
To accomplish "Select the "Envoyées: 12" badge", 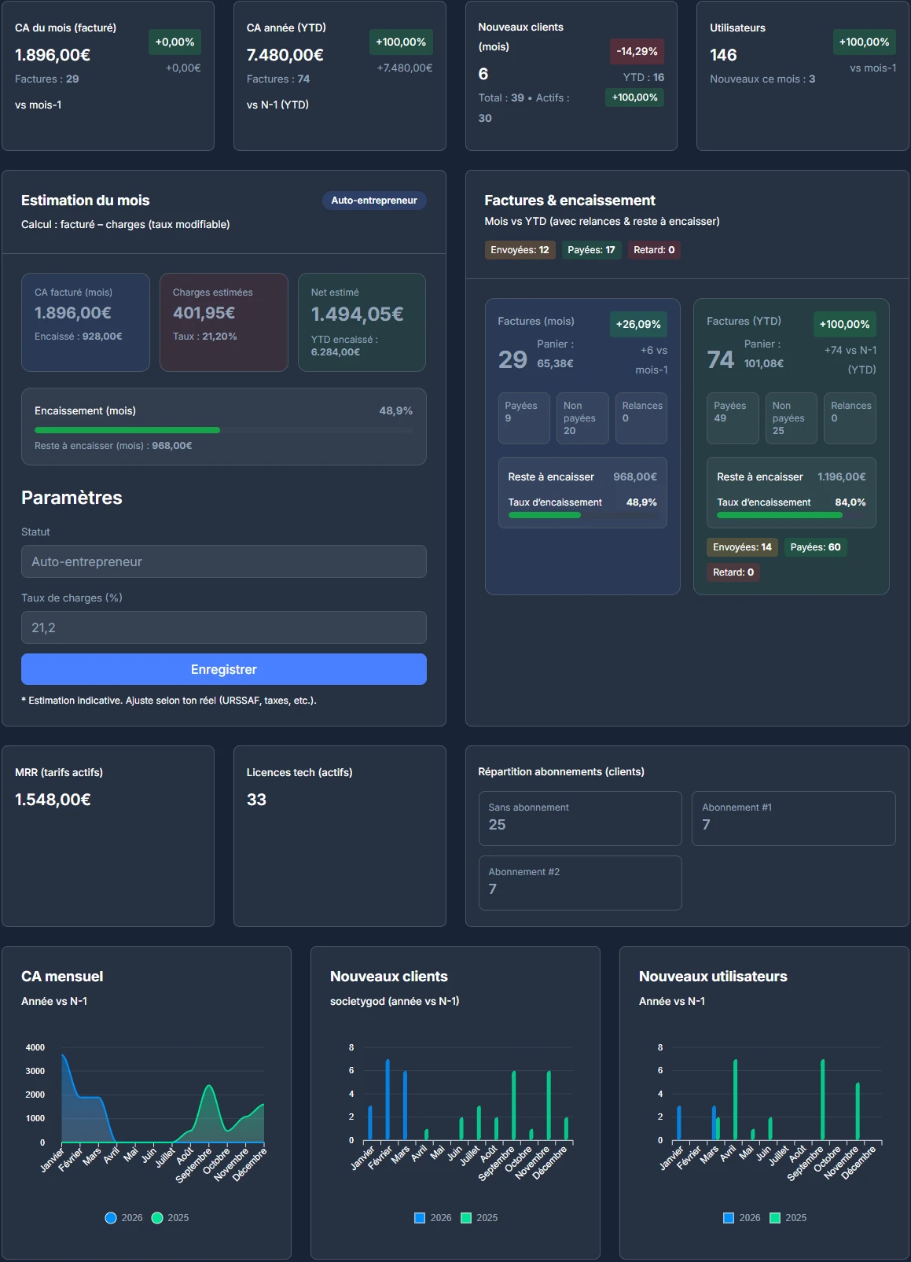I will tap(520, 250).
